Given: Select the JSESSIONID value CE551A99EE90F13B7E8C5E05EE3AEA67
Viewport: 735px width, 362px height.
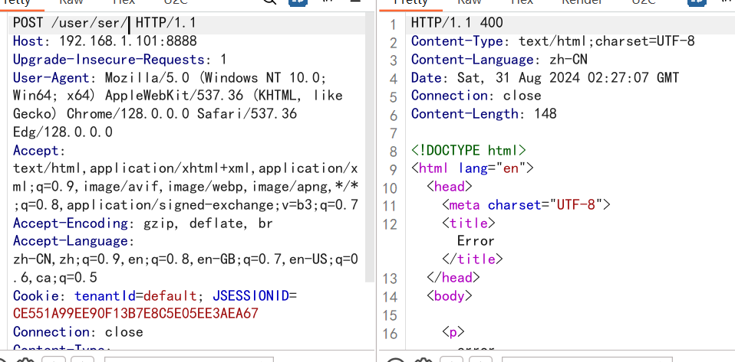Looking at the screenshot, I should [136, 314].
